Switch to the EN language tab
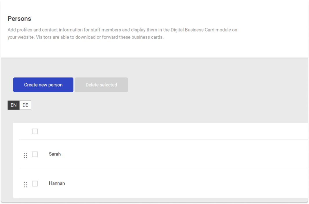This screenshot has height=204, width=309. click(x=14, y=105)
